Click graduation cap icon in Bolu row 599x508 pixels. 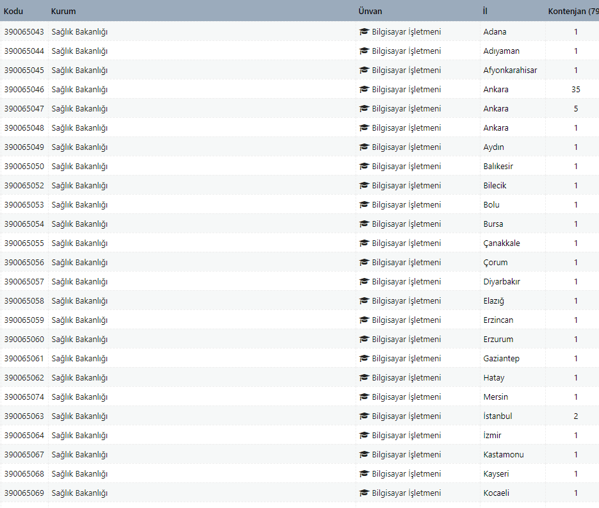[x=364, y=205]
